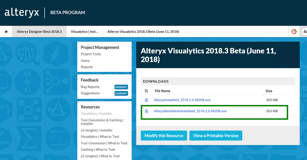Click the Feedback heading
This screenshot has width=307, height=160.
tap(90, 80)
